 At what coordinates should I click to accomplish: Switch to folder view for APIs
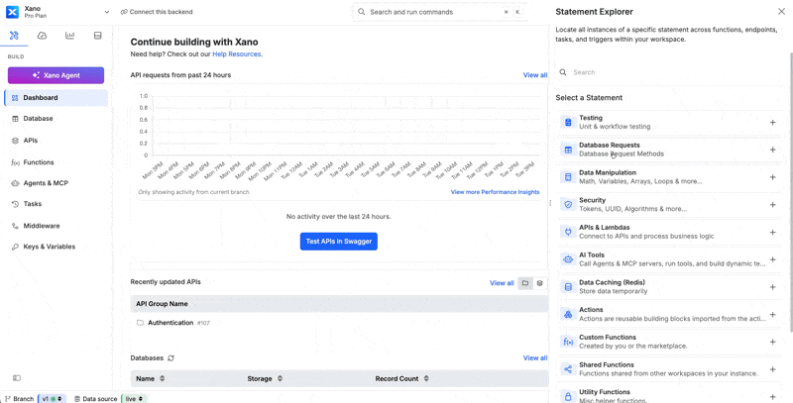tap(525, 283)
